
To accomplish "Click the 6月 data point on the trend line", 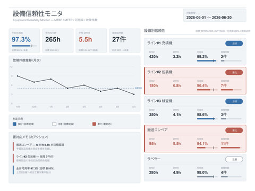I will [x=134, y=94].
